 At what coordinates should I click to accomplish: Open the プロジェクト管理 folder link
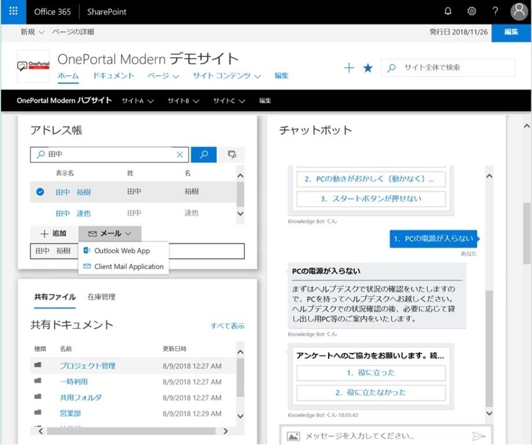88,366
